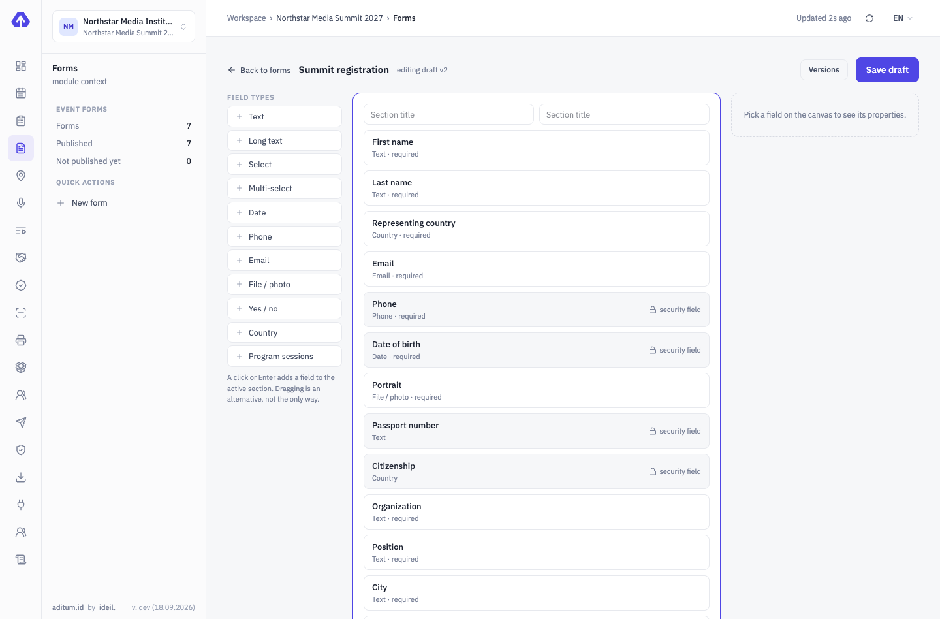Select the Last name field card
The height and width of the screenshot is (619, 940).
click(x=537, y=188)
